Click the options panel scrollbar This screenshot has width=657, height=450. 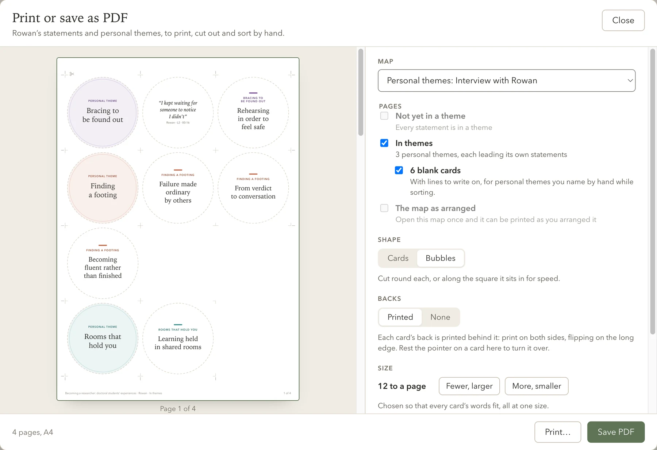click(653, 191)
